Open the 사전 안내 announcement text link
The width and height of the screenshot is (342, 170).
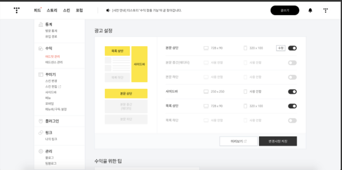(147, 10)
